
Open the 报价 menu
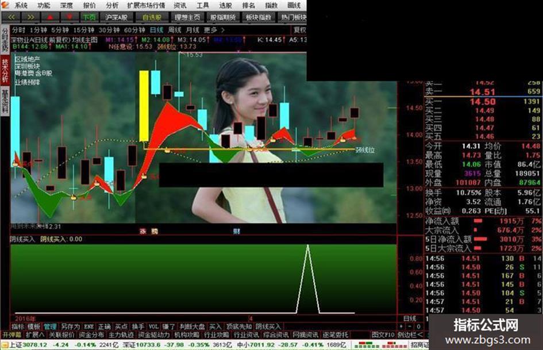pos(89,6)
